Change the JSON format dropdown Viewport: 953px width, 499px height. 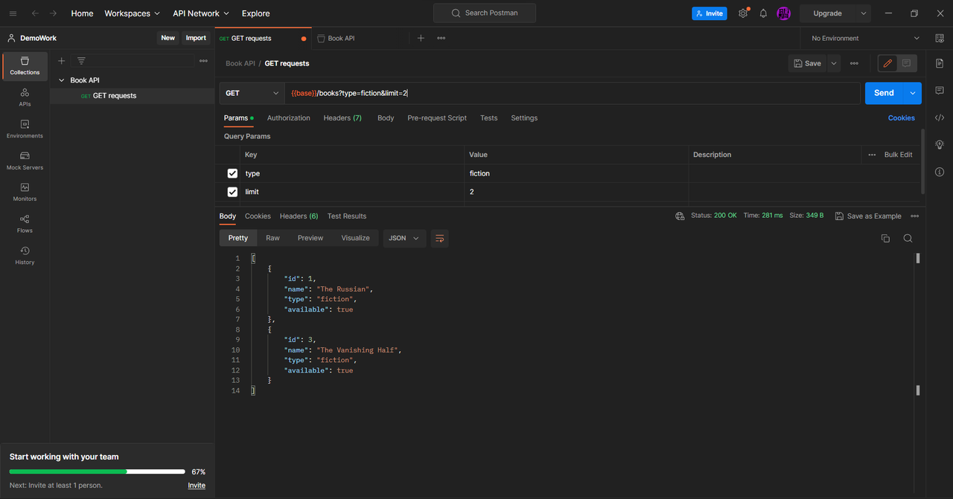pyautogui.click(x=404, y=238)
